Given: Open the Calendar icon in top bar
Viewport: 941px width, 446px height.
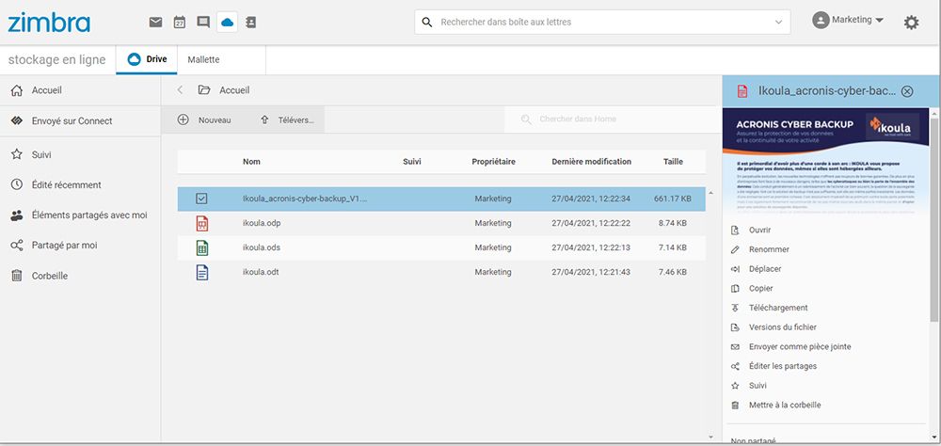Looking at the screenshot, I should pyautogui.click(x=180, y=23).
